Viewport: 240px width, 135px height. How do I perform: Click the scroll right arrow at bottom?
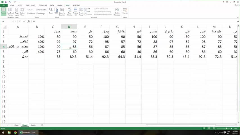pos(236,125)
